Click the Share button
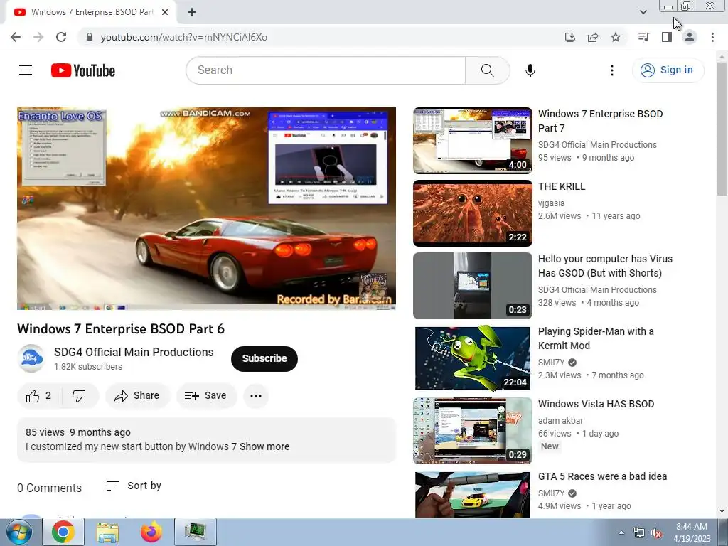This screenshot has width=728, height=546. click(137, 395)
